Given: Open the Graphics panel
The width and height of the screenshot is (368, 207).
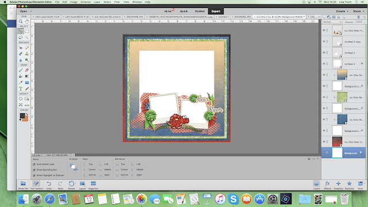Looking at the screenshot, I should pos(338,185).
